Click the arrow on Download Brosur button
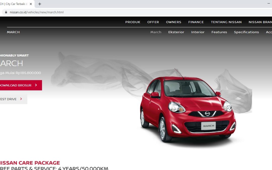 [x=36, y=85]
